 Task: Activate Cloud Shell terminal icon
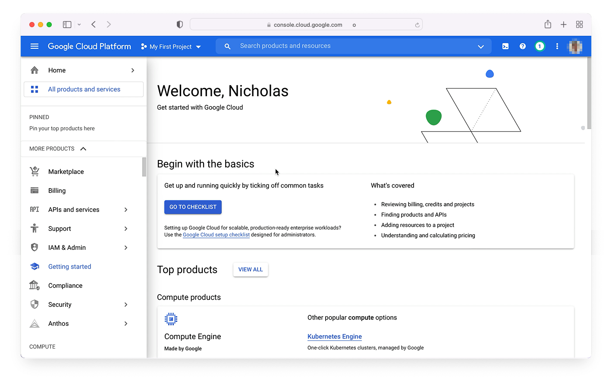(x=505, y=46)
